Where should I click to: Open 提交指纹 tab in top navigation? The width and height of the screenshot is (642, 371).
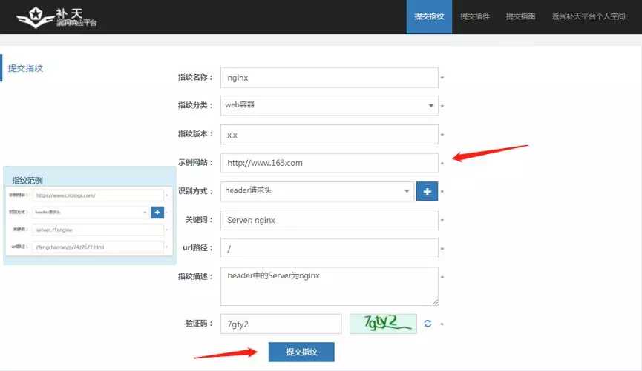(429, 16)
